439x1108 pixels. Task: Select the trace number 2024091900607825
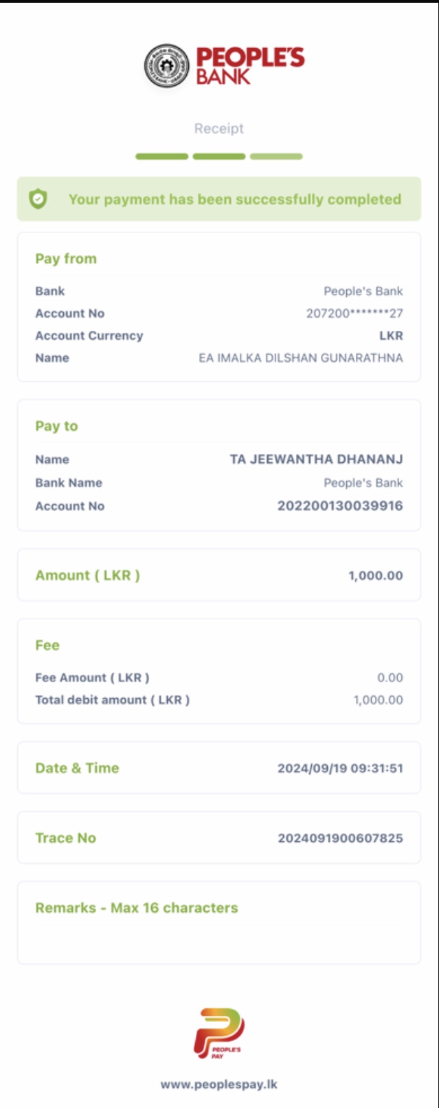(340, 838)
